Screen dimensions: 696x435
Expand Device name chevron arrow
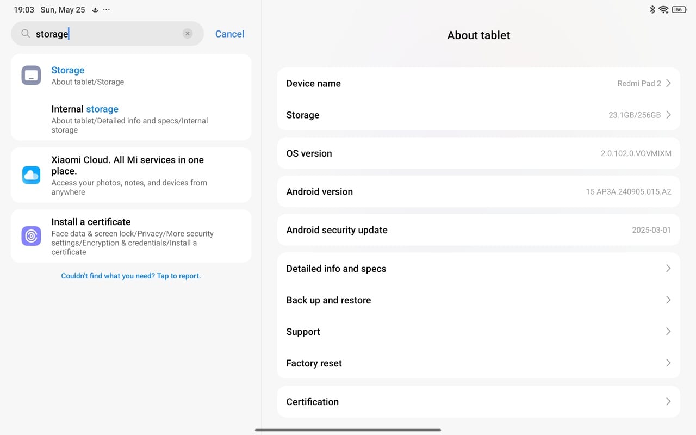[x=668, y=83]
